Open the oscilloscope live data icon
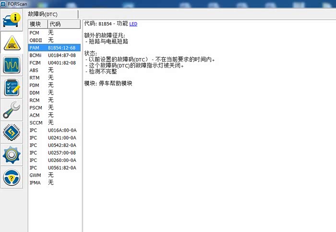Viewport: 336px width, 232px height. (x=12, y=65)
